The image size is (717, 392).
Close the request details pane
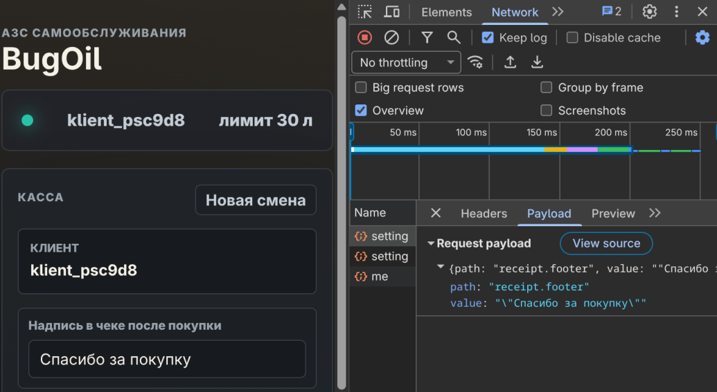click(x=436, y=213)
